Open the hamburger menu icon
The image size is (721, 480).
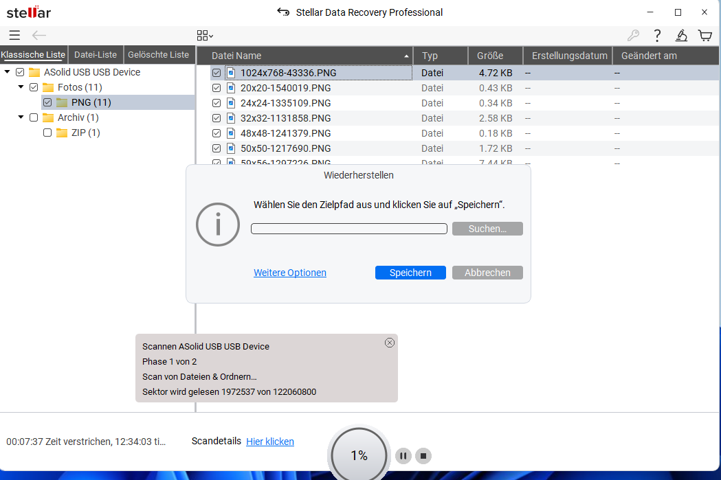(x=14, y=36)
